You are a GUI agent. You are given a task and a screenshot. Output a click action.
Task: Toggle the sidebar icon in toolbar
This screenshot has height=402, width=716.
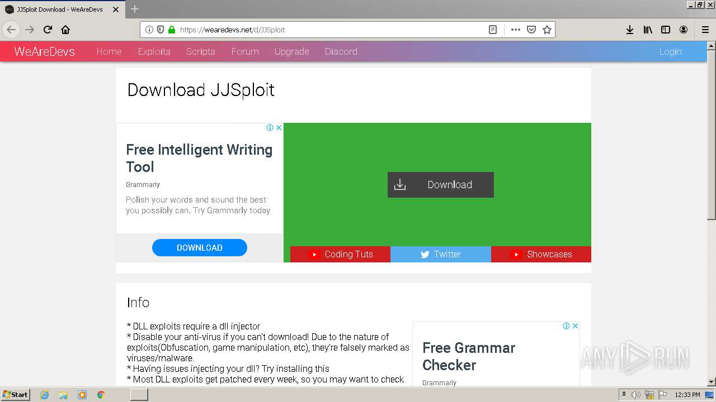666,30
